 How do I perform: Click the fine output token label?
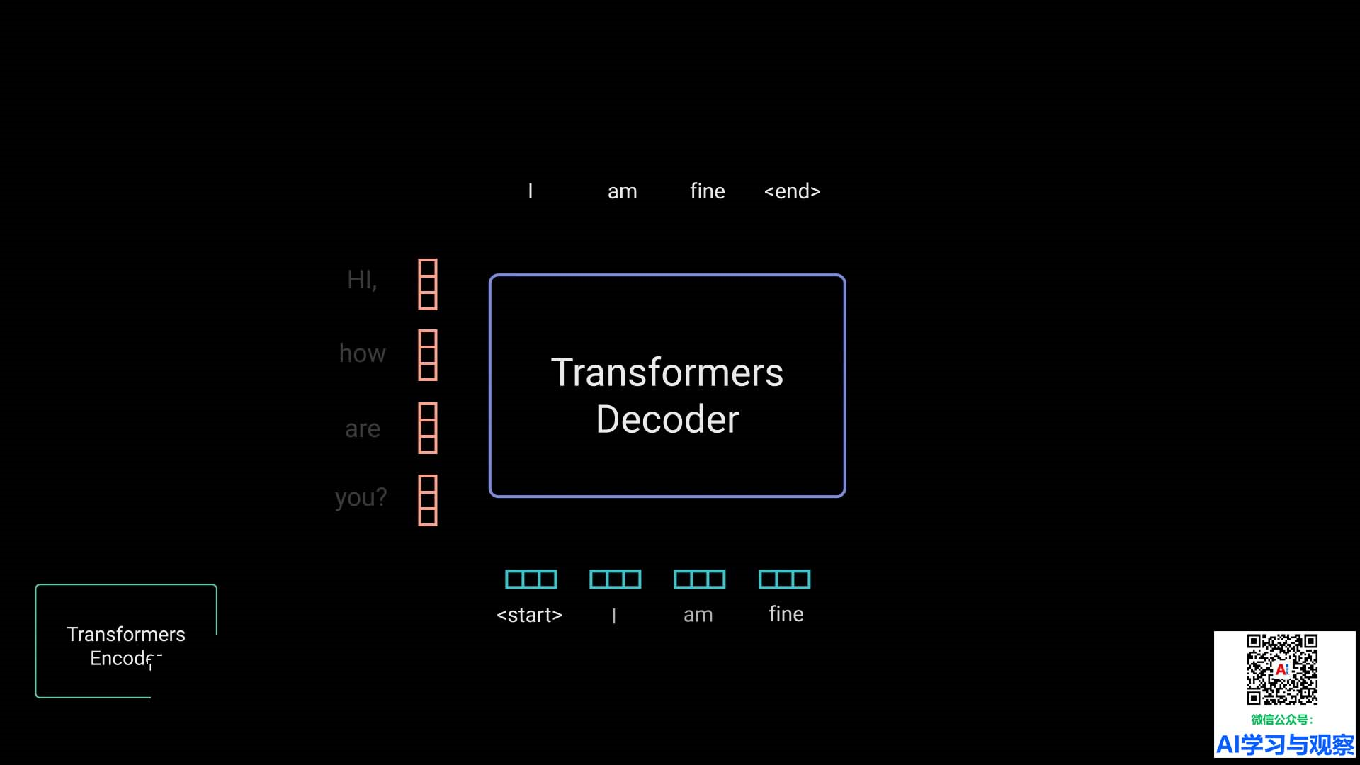pos(707,191)
